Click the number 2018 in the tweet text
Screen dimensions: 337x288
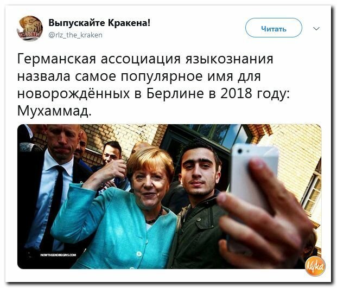(x=236, y=93)
